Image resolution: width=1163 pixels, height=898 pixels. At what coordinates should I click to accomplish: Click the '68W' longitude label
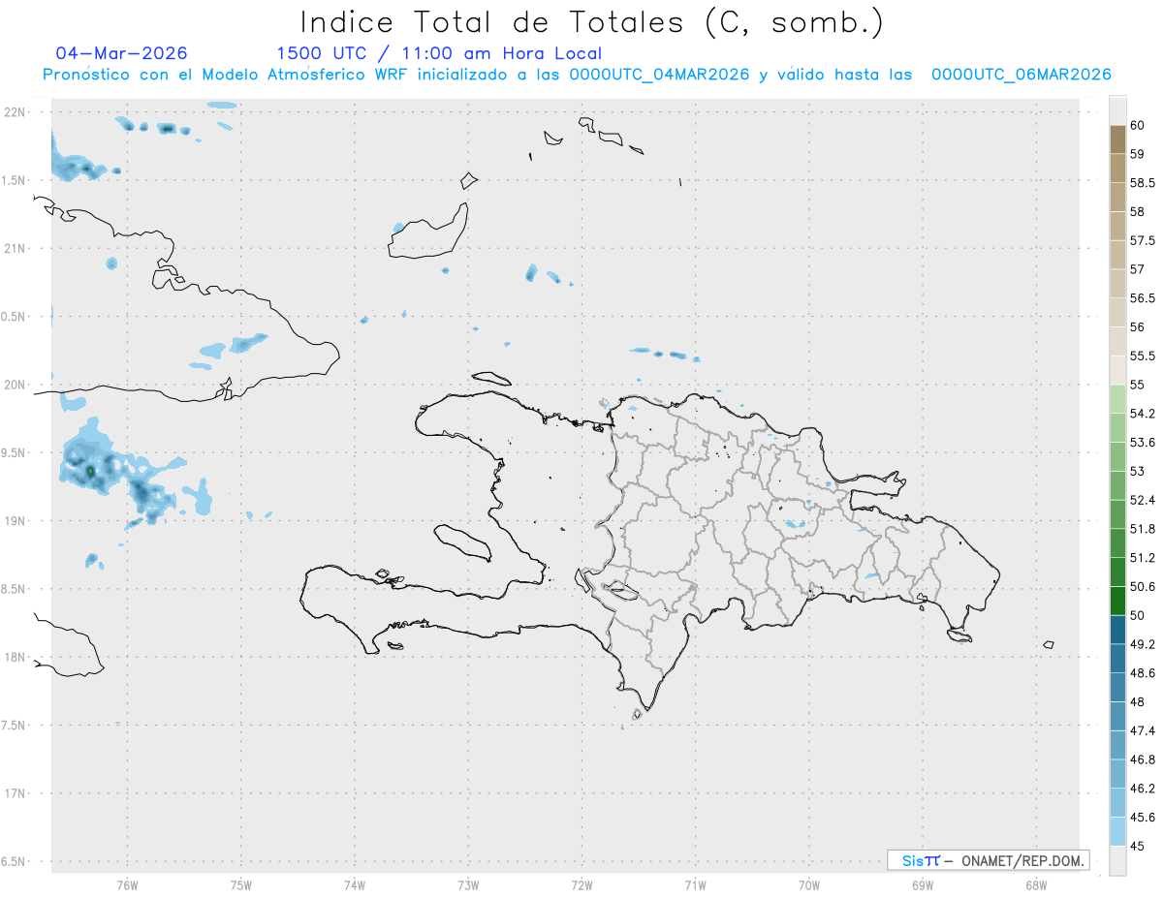tap(1036, 884)
